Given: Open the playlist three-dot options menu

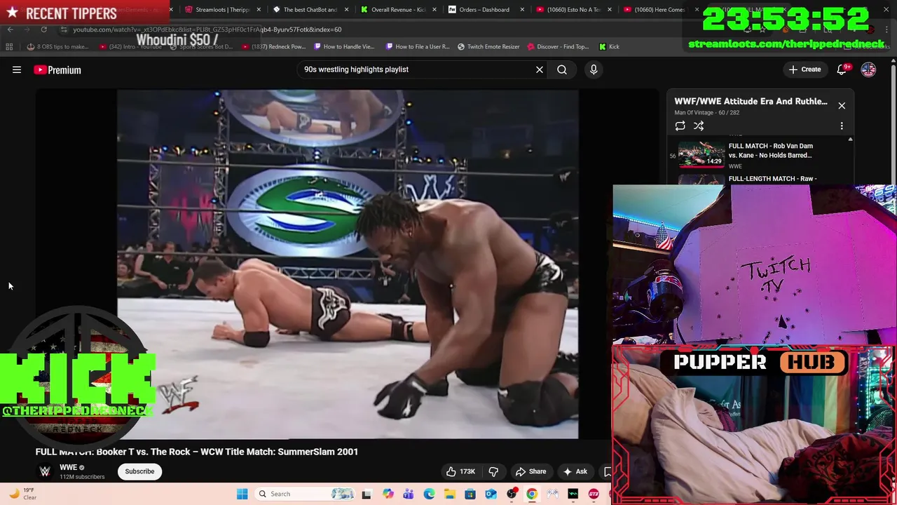Looking at the screenshot, I should point(842,126).
